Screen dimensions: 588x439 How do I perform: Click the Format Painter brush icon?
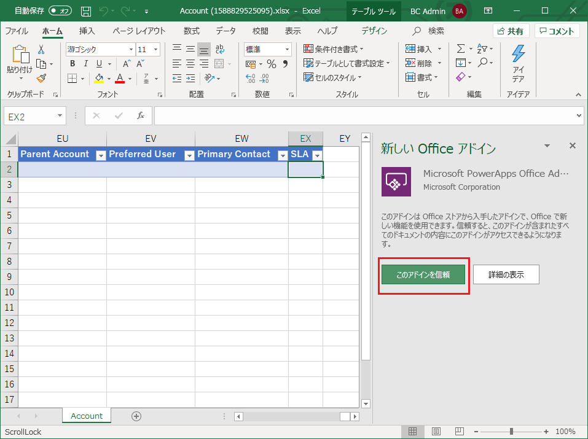(41, 78)
